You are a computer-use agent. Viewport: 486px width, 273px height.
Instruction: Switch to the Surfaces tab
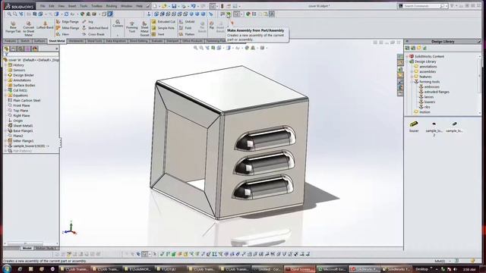coord(39,41)
